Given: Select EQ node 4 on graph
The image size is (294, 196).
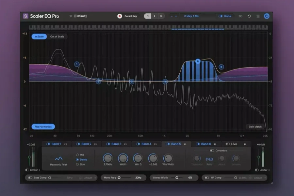Looking at the screenshot, I should [x=165, y=82].
